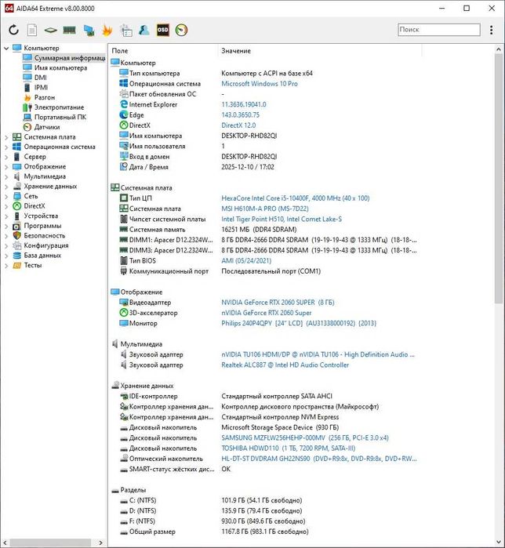505x548 pixels.
Task: Select DirectX in the left tree
Action: (x=35, y=206)
